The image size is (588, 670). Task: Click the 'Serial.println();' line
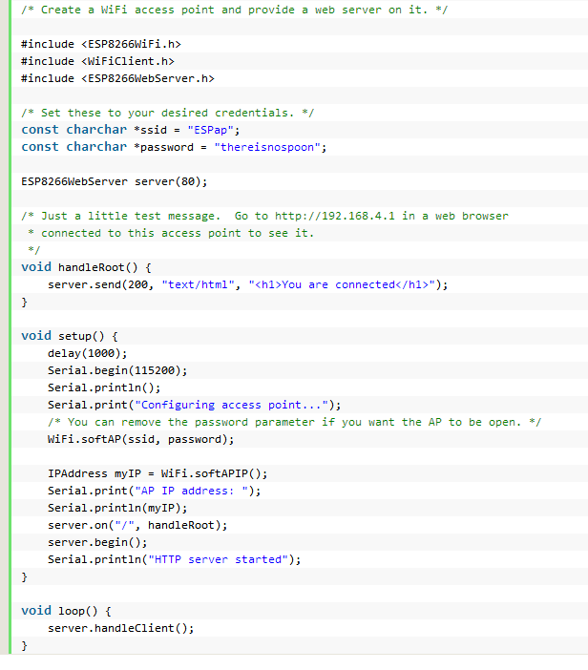[x=104, y=387]
